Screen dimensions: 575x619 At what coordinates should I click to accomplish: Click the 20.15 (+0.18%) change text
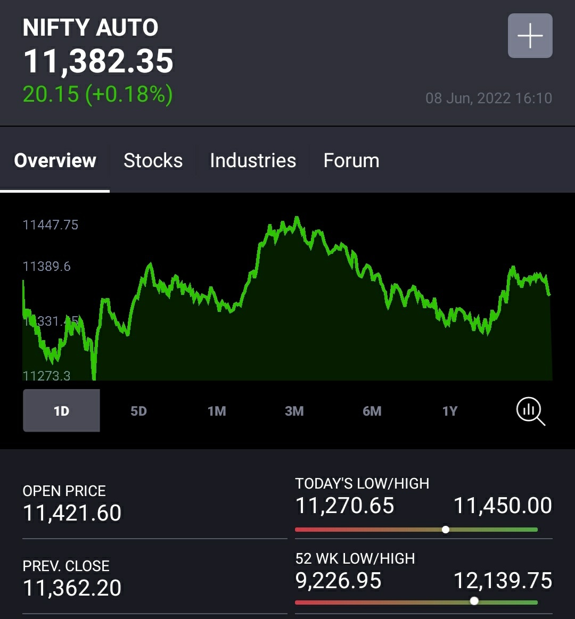tap(97, 94)
